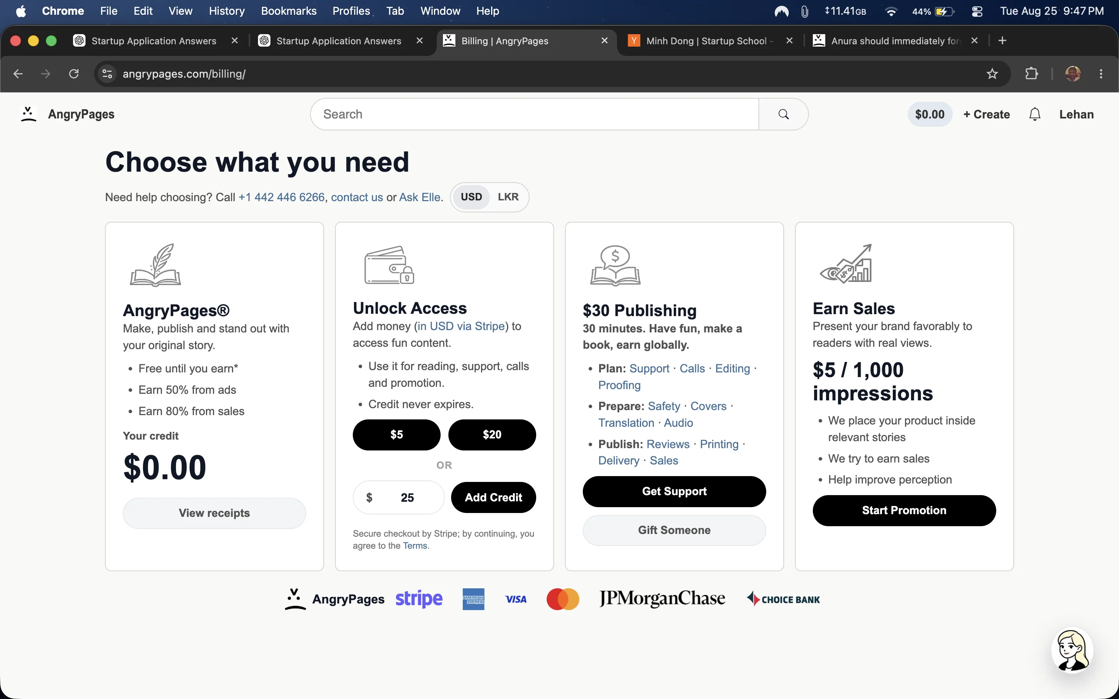Open macOS Control Center icon
The image size is (1119, 699).
976,12
